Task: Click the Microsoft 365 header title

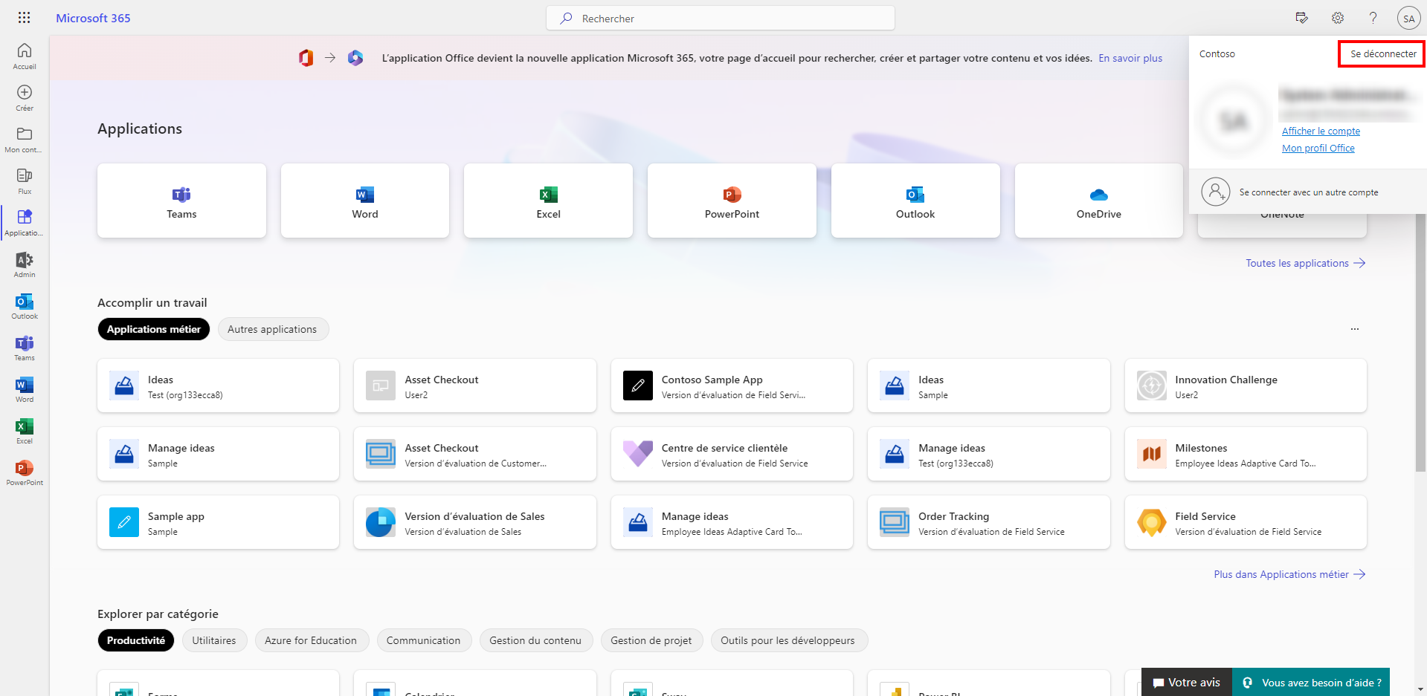Action: click(93, 18)
